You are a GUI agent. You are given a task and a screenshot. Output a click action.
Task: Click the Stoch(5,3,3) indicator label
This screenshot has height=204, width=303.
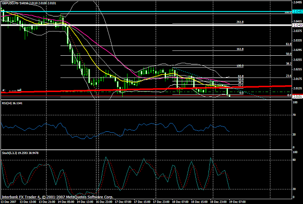pyautogui.click(x=20, y=153)
